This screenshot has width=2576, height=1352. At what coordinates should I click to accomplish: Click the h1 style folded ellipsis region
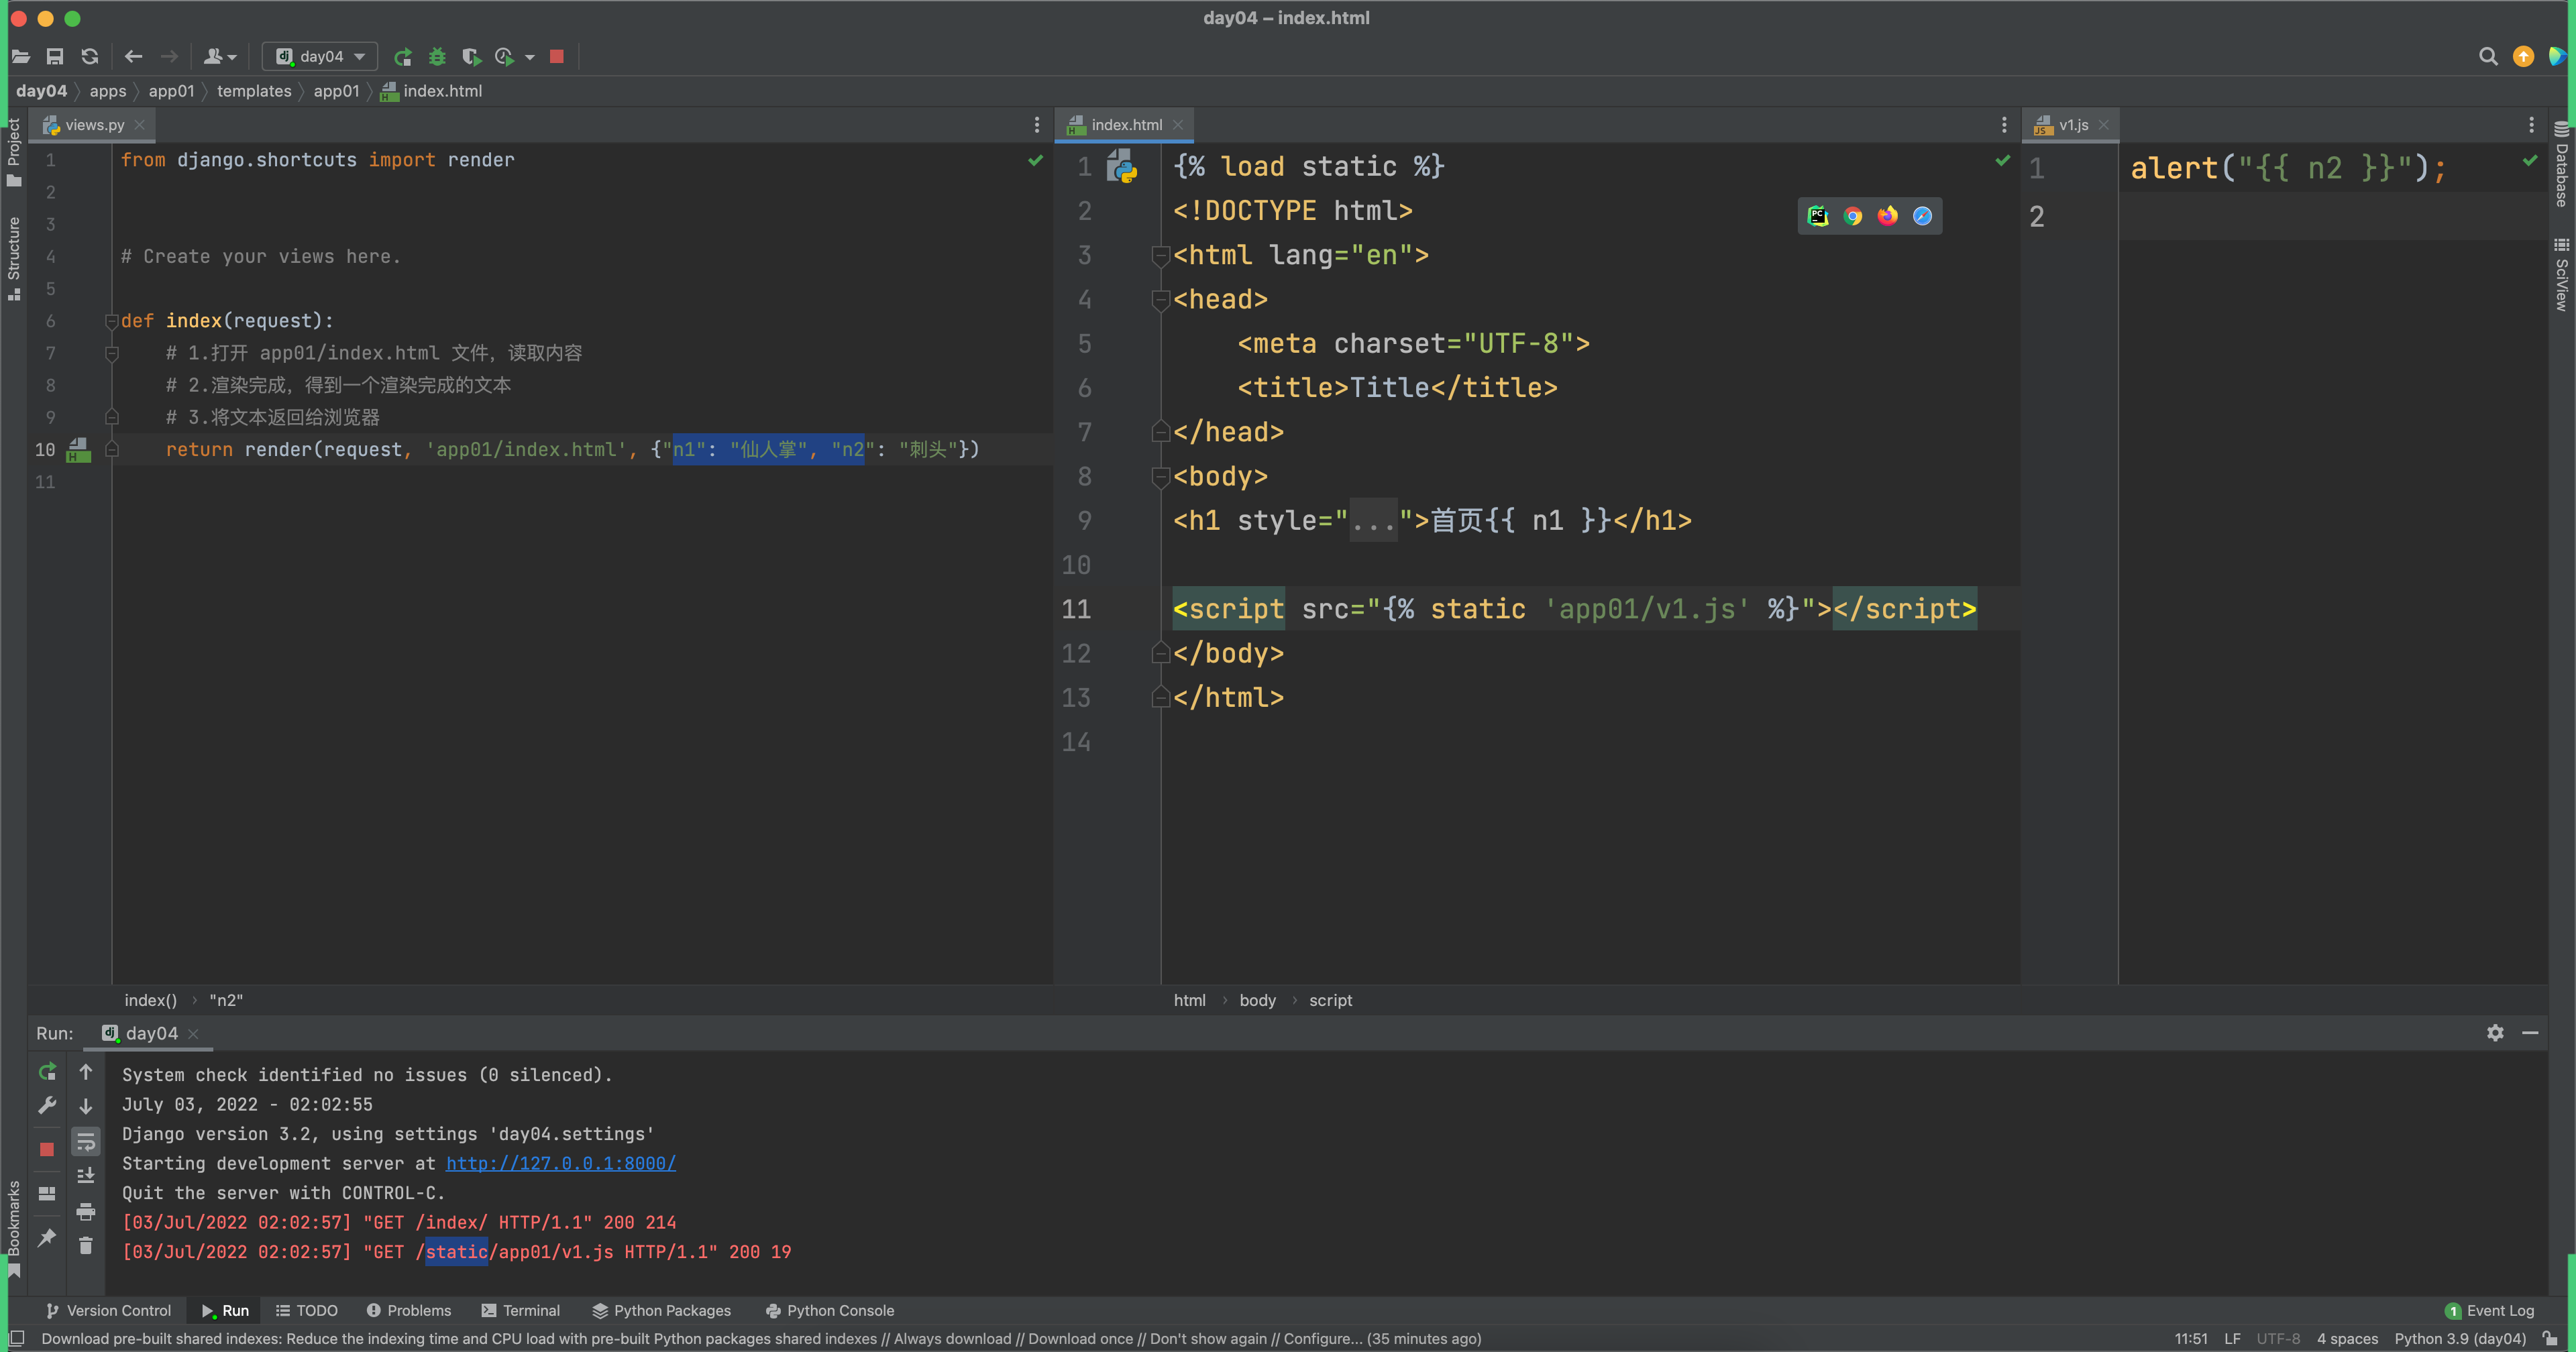click(x=1373, y=521)
